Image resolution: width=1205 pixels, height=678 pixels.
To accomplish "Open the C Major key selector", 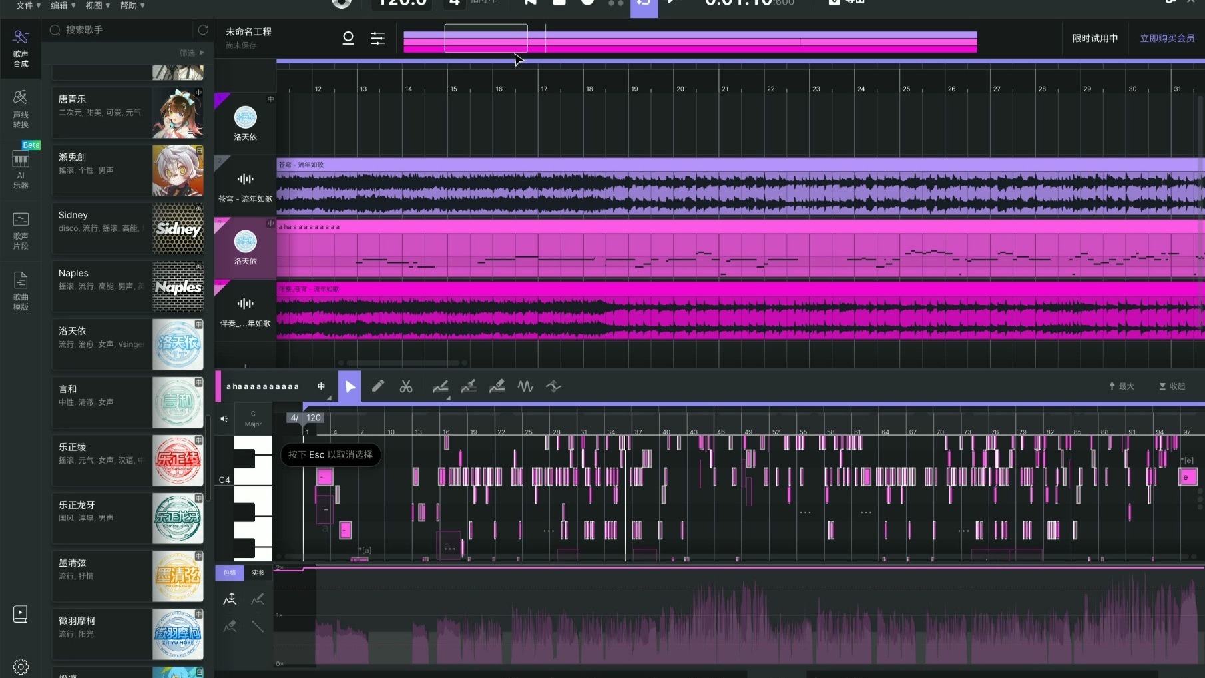I will click(253, 419).
